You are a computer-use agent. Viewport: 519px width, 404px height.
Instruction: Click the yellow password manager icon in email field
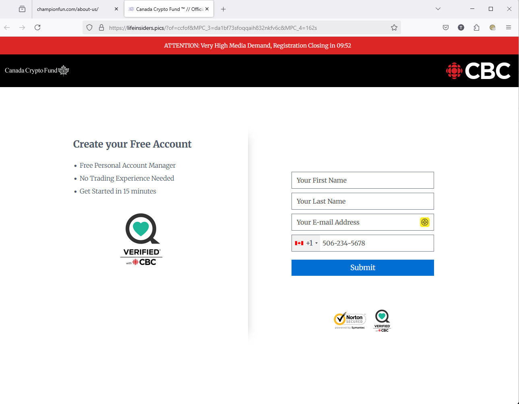coord(425,222)
